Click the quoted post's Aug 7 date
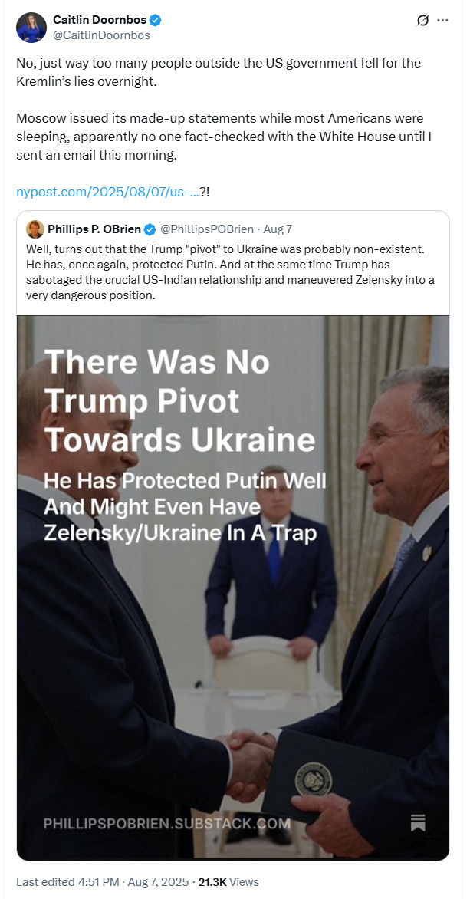 pyautogui.click(x=277, y=229)
